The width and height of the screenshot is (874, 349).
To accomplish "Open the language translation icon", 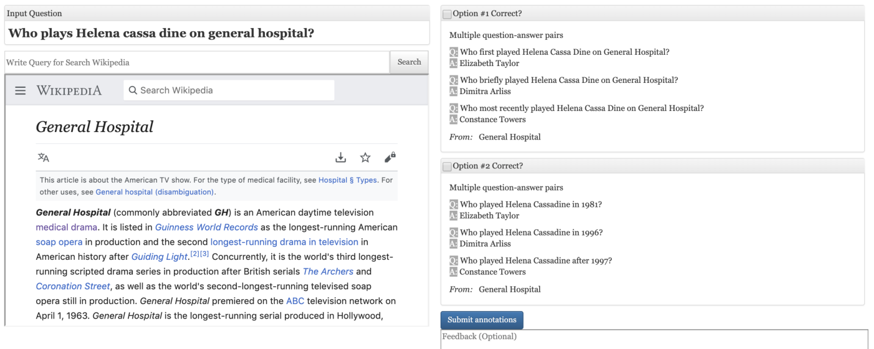I will tap(43, 157).
